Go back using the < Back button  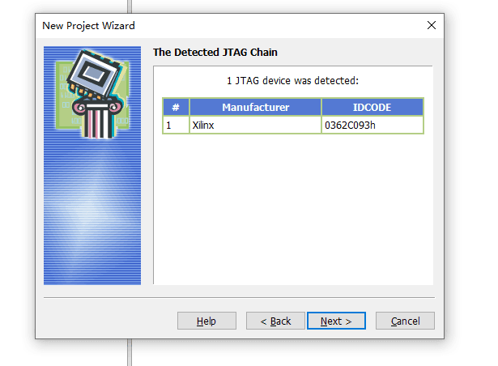coord(275,321)
